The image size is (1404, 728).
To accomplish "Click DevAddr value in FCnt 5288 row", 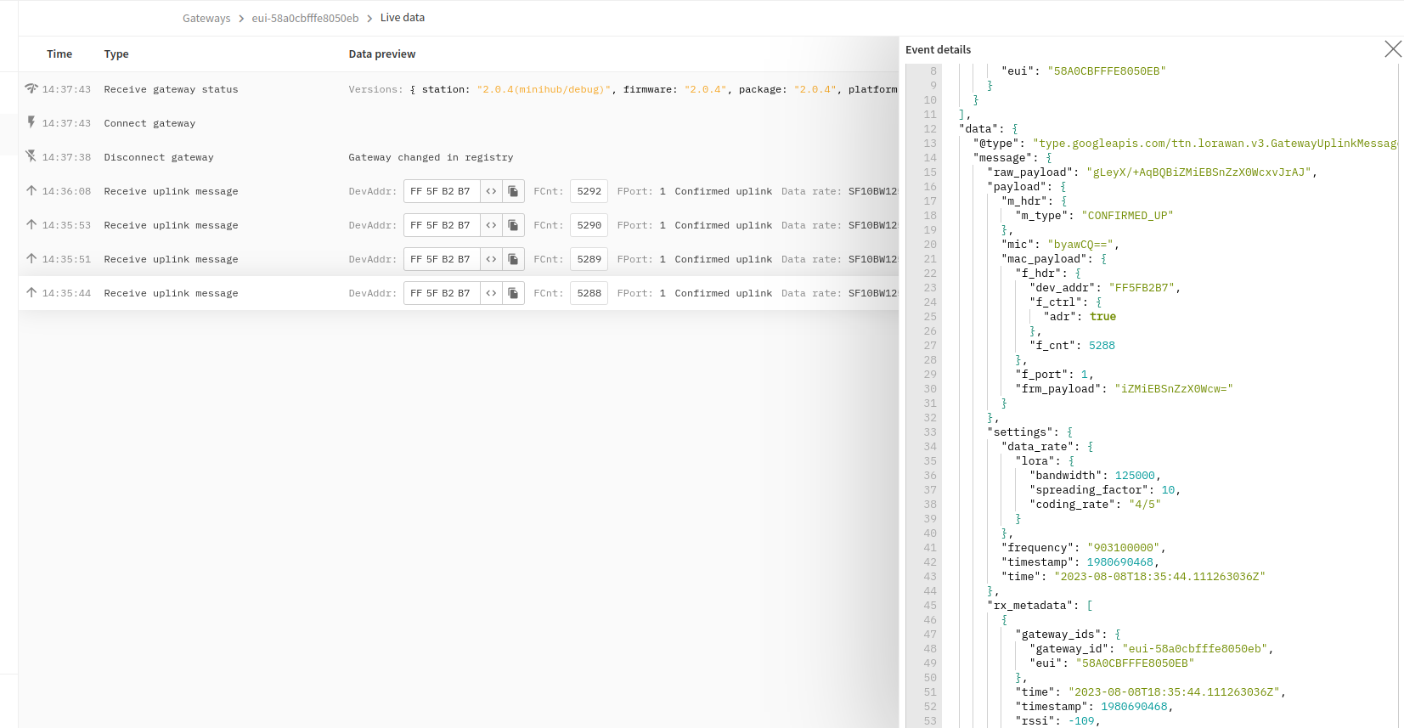I will [x=442, y=293].
